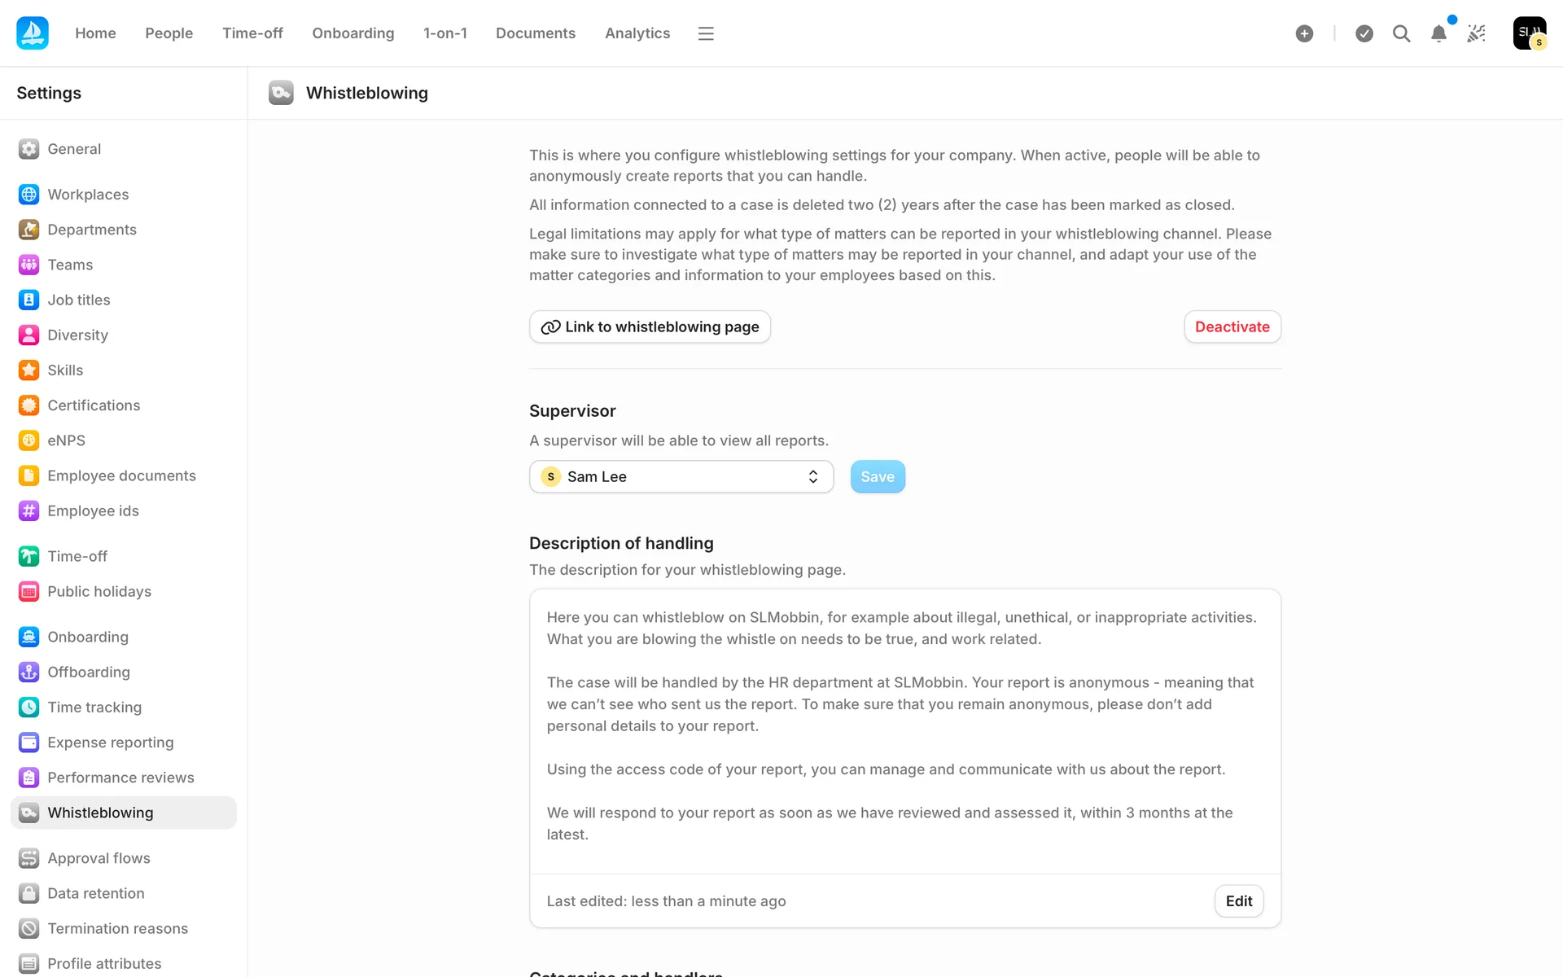The height and width of the screenshot is (977, 1563).
Task: Open the tasks checkmark icon
Action: (1364, 33)
